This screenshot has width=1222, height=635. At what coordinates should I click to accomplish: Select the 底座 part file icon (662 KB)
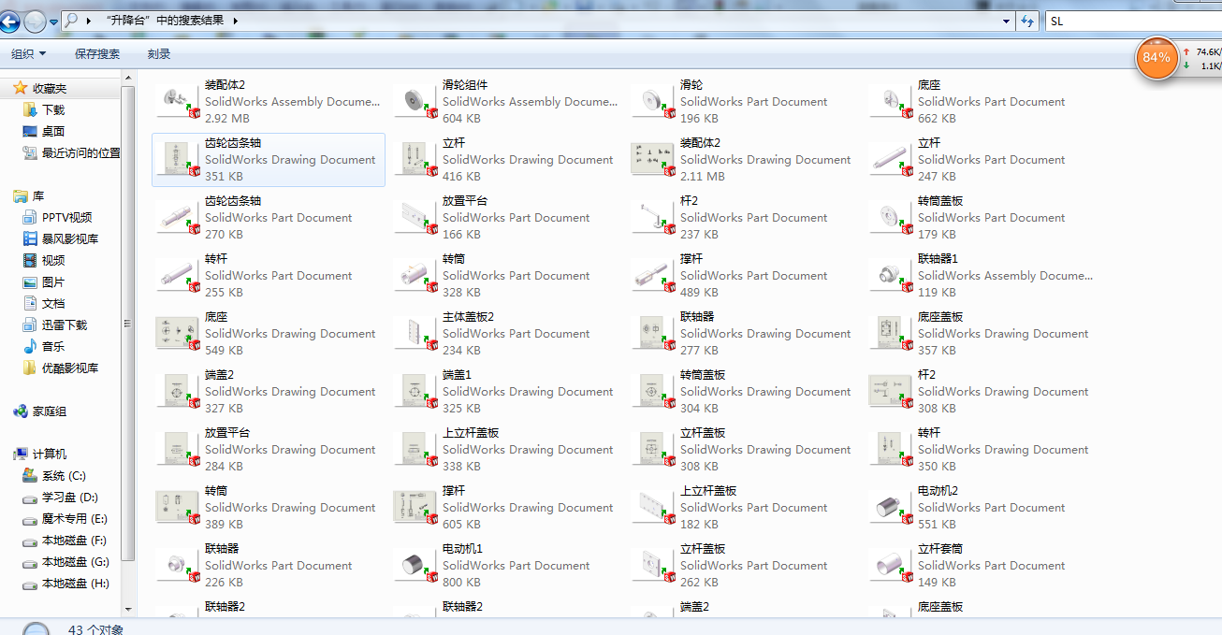[x=891, y=101]
